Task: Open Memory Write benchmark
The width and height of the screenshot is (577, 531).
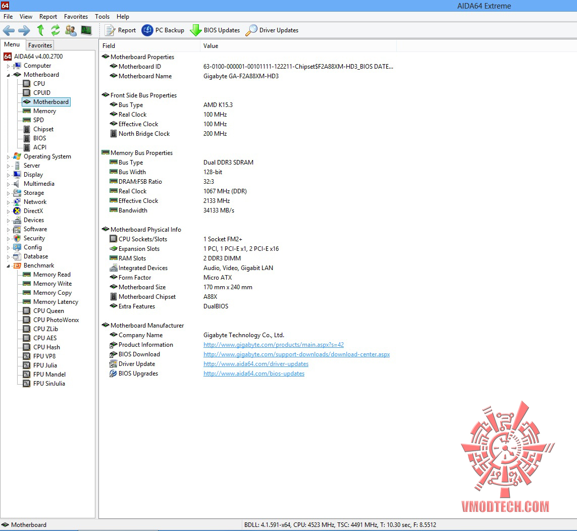Action: click(53, 284)
